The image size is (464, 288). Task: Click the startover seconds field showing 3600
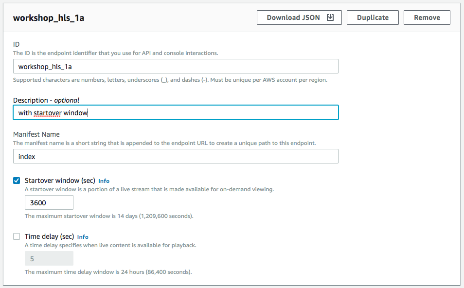(x=49, y=202)
